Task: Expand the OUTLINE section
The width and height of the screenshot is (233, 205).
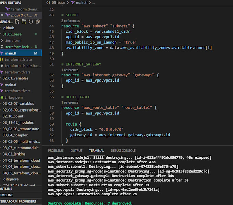Action: (21, 189)
